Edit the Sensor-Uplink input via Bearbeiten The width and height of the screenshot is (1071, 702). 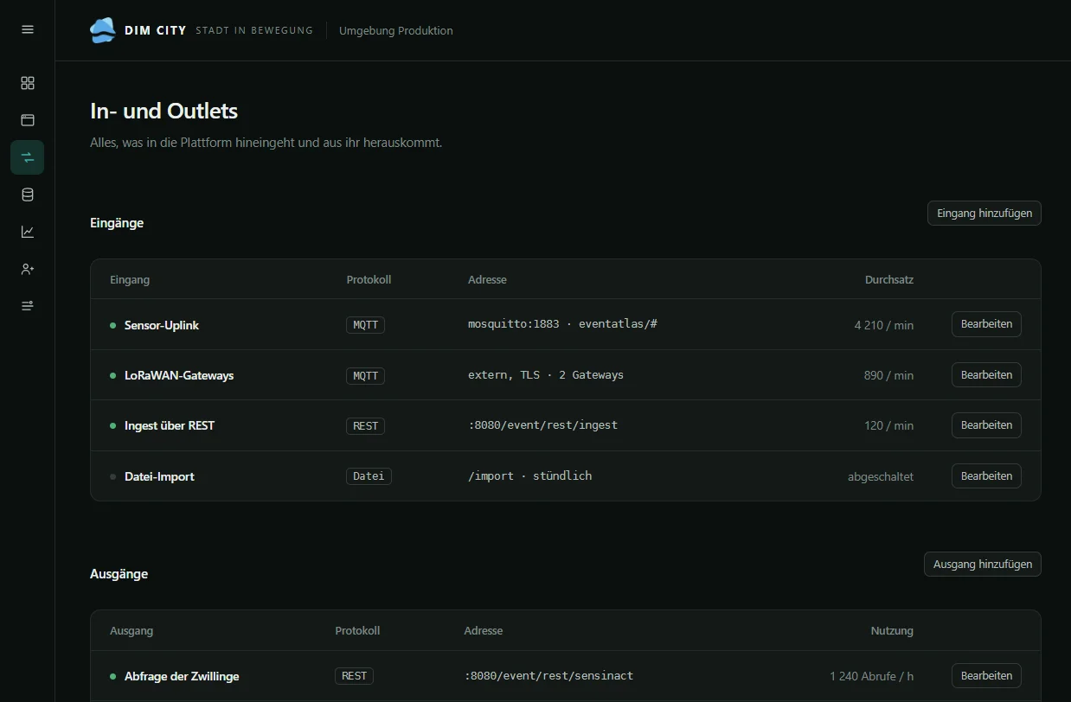986,324
